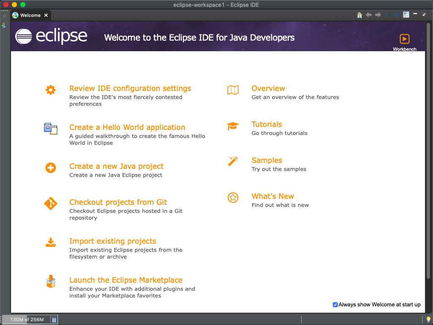Screen dimensions: 433x325
Task: Open the Samples link
Action: (267, 160)
